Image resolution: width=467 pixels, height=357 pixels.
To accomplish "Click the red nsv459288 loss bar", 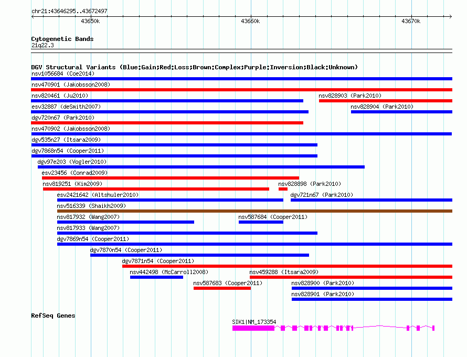I will [351, 277].
